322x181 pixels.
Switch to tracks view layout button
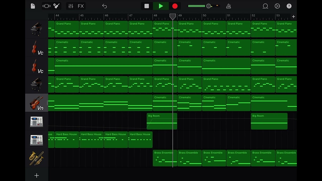point(47,6)
